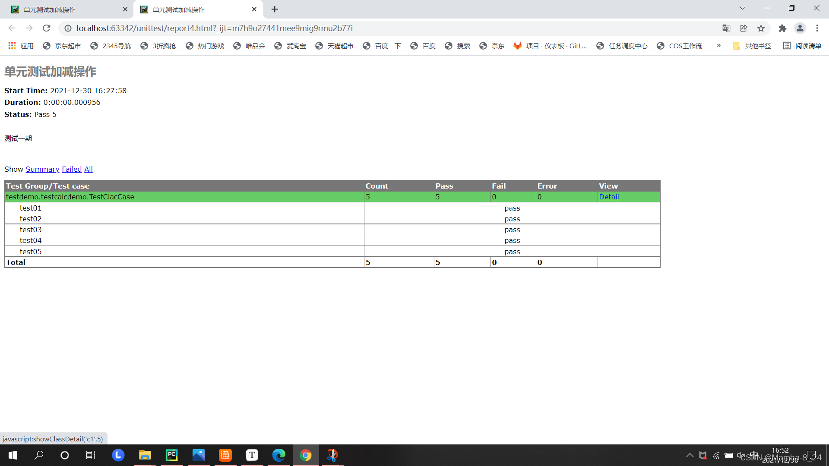The image size is (829, 466).
Task: Open the user profile avatar icon
Action: coord(800,28)
